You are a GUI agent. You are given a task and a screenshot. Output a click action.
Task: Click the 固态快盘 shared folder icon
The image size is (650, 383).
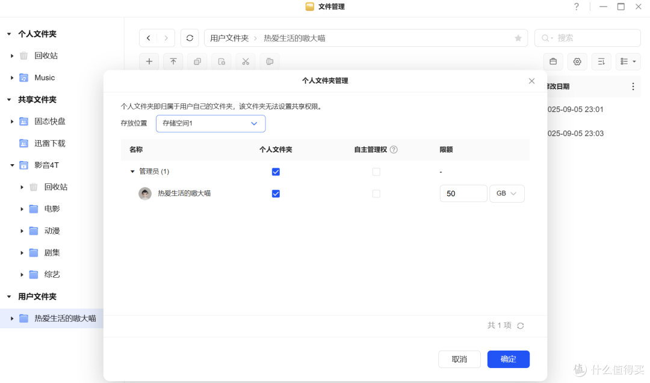coord(24,121)
